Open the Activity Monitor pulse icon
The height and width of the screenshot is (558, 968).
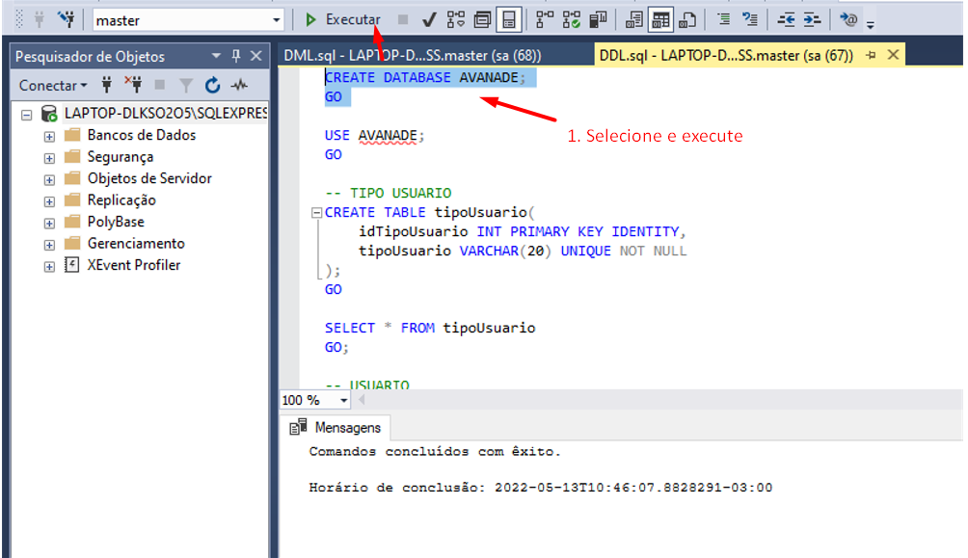click(239, 85)
